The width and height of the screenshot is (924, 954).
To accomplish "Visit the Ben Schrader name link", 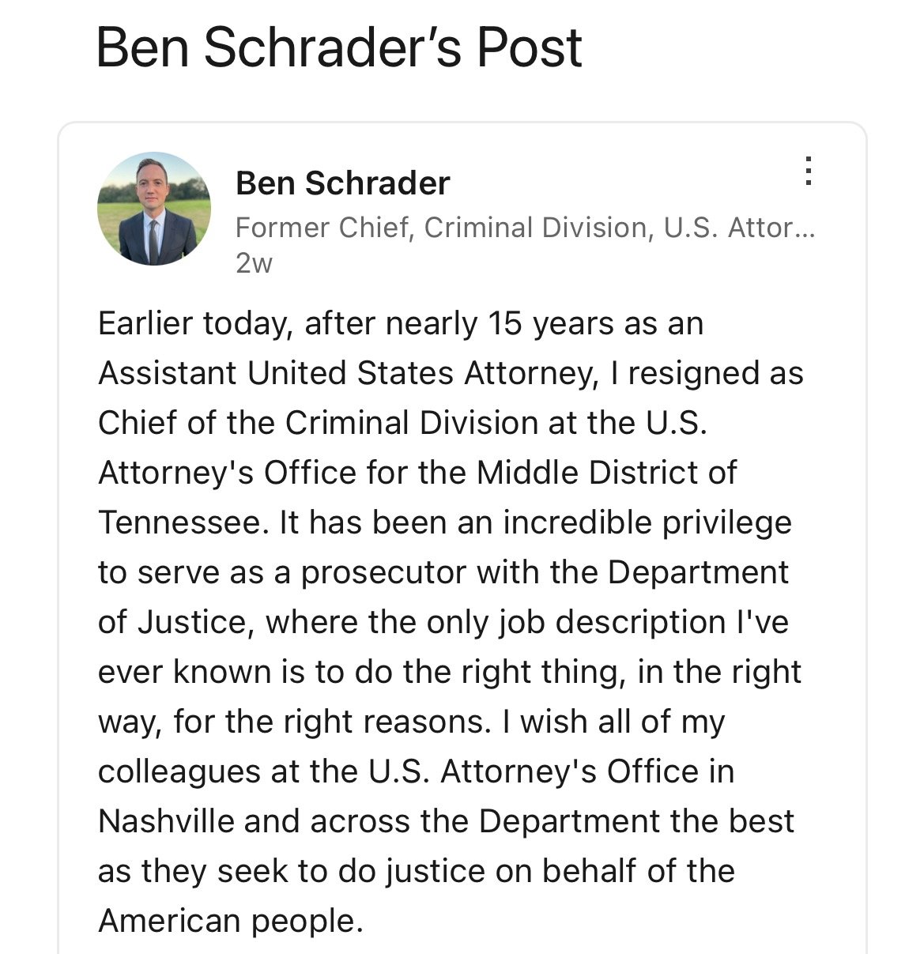I will [x=343, y=183].
